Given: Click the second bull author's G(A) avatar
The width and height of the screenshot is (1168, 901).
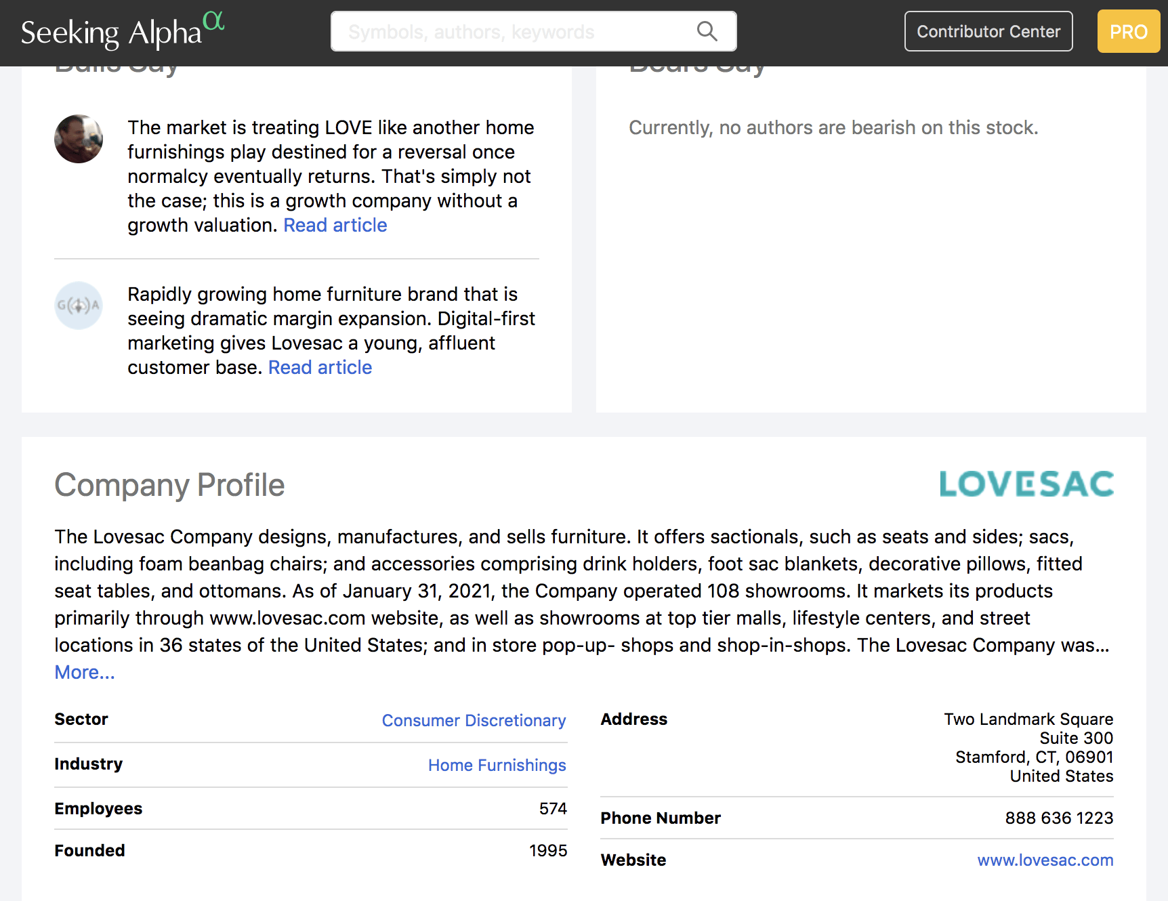Looking at the screenshot, I should (79, 306).
